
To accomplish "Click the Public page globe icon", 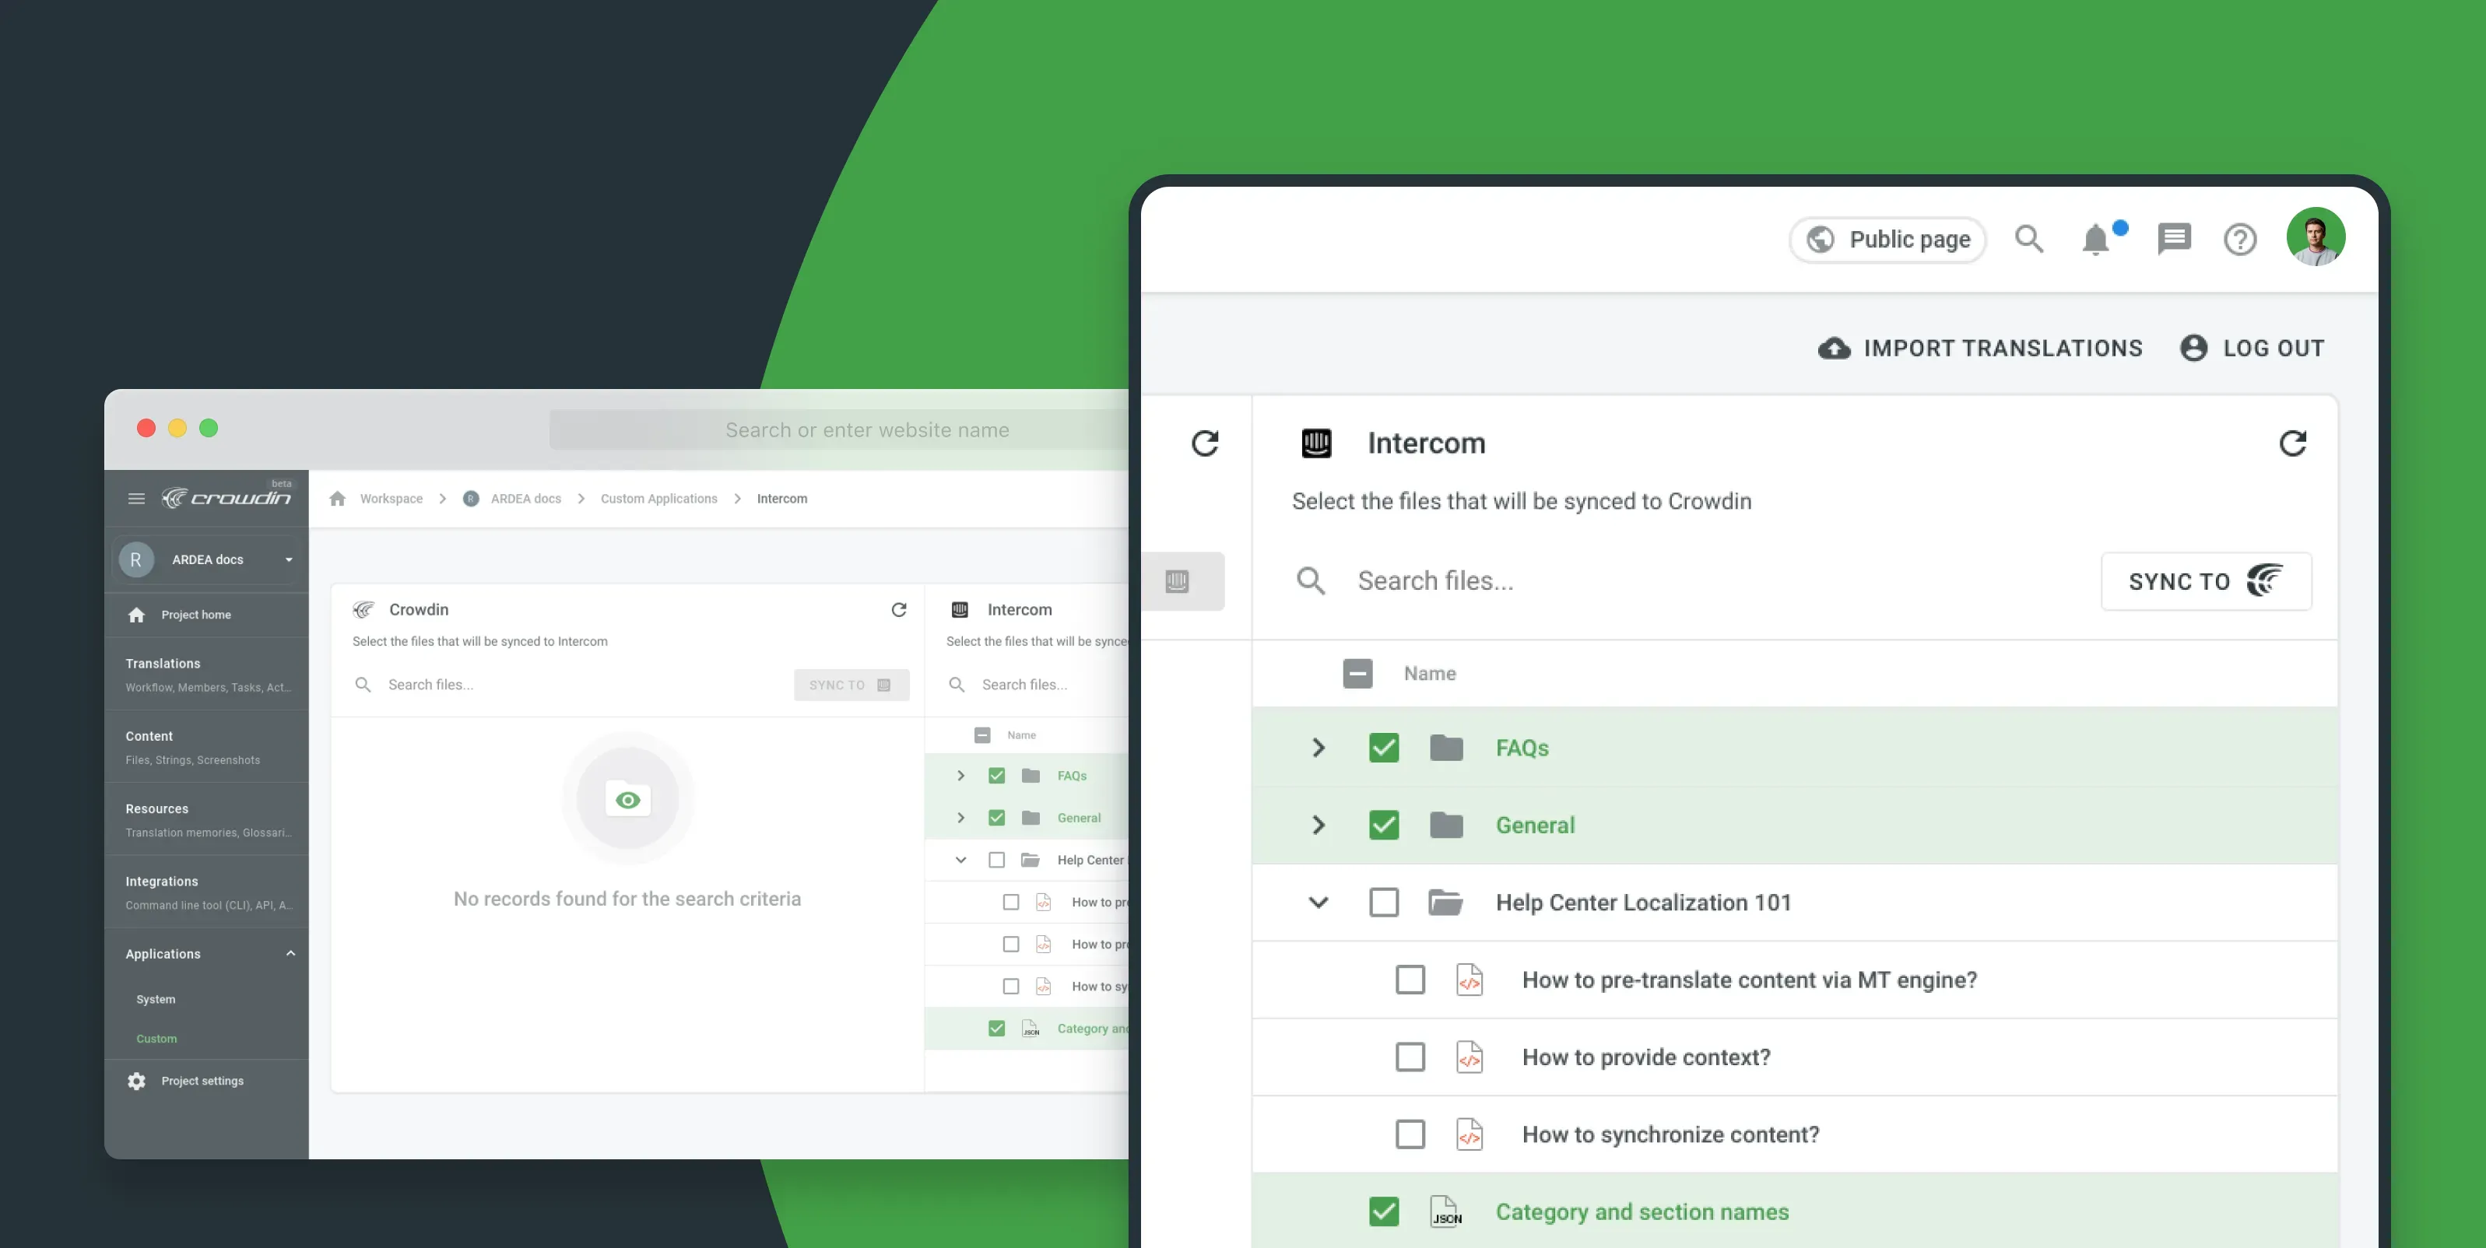I will click(1821, 239).
